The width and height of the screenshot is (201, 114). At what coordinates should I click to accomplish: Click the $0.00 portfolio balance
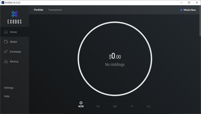coord(115,56)
